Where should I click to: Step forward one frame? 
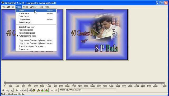coord(25,90)
